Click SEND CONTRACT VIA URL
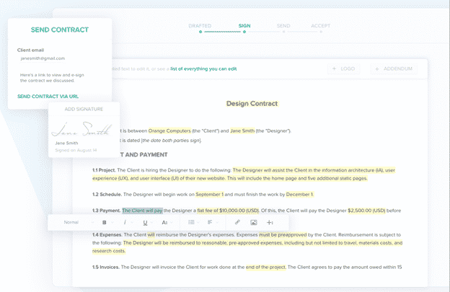 48,97
